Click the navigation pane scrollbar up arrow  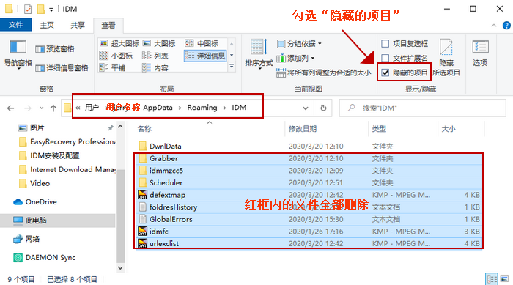tap(120, 126)
